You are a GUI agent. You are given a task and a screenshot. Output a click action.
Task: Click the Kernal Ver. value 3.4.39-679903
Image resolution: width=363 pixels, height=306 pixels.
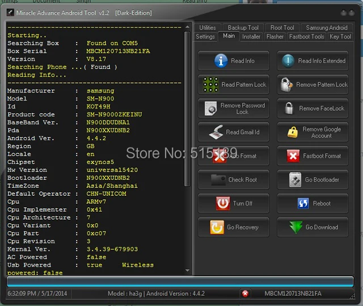coord(112,249)
